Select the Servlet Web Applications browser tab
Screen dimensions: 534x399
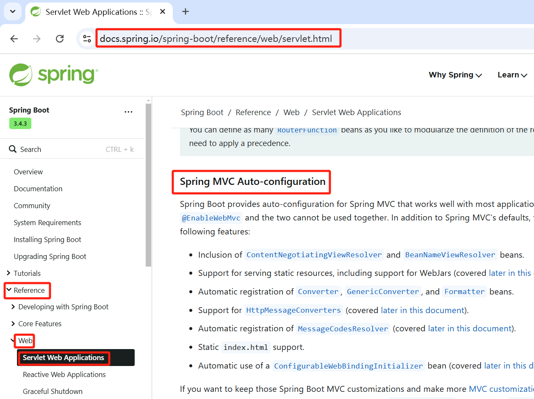(x=100, y=12)
